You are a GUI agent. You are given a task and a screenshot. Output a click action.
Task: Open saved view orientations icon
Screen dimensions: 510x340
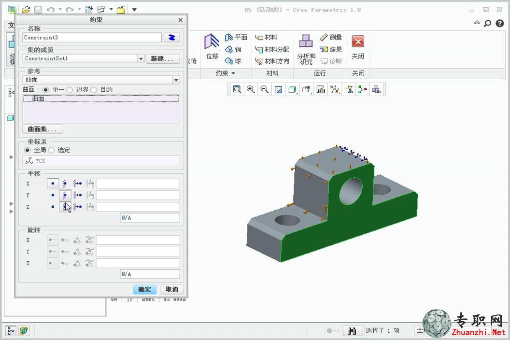point(306,89)
